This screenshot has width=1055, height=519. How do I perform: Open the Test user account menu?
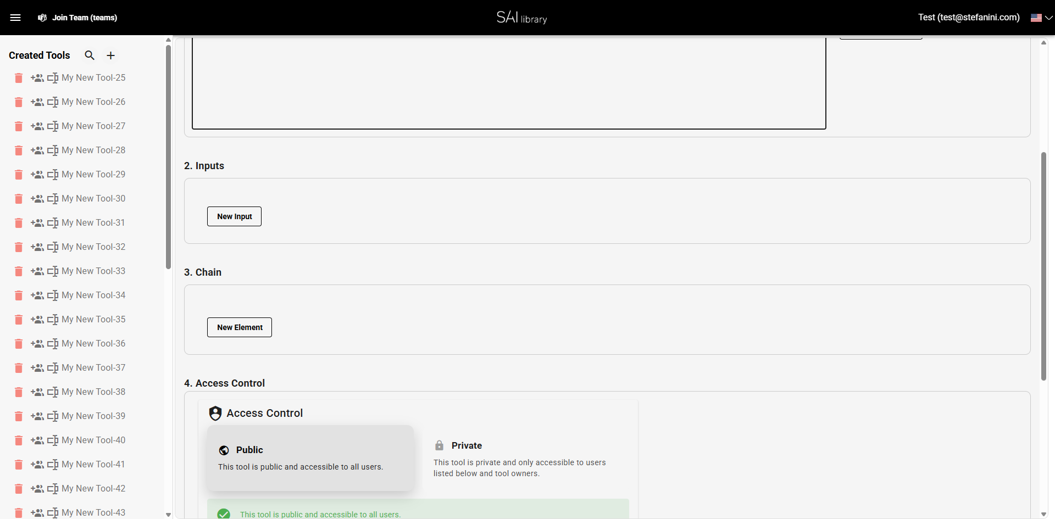(968, 17)
